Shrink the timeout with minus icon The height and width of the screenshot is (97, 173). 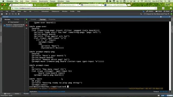point(169,92)
